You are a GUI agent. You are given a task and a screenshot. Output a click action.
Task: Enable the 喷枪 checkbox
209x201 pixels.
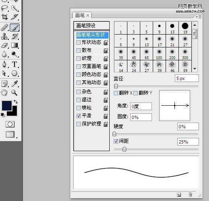click(x=78, y=108)
